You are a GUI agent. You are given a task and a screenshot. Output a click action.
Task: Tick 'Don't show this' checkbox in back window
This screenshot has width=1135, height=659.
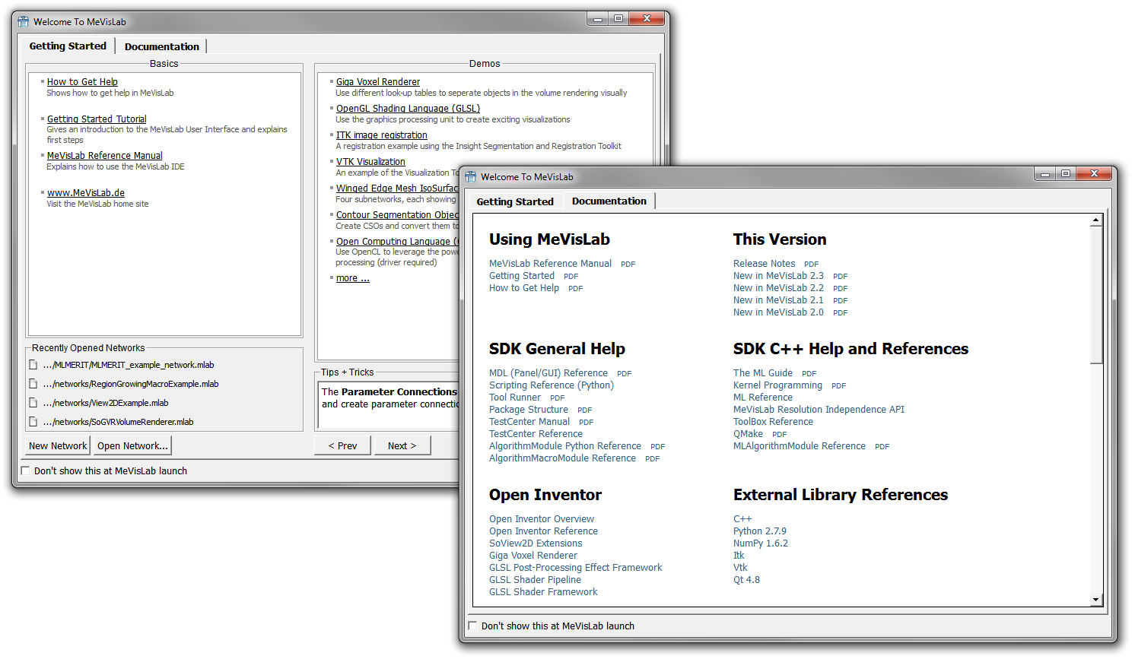26,470
